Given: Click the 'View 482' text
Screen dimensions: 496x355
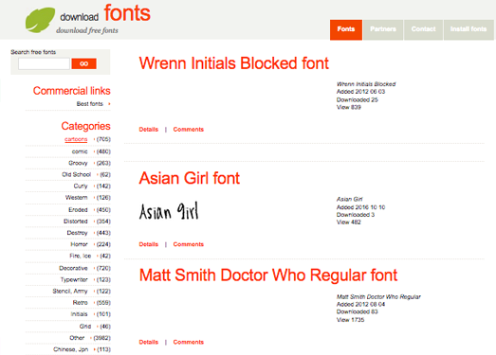Looking at the screenshot, I should pyautogui.click(x=349, y=222).
